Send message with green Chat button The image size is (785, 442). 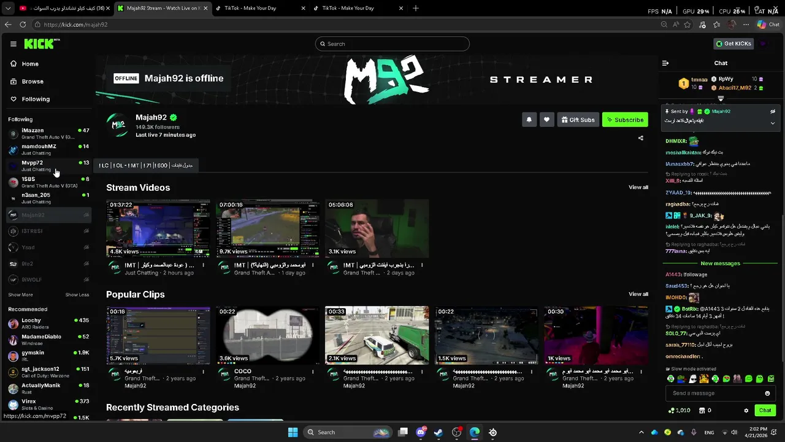pyautogui.click(x=765, y=410)
